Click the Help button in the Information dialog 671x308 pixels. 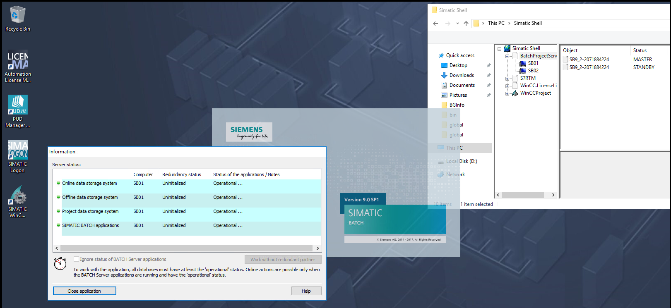(x=306, y=291)
